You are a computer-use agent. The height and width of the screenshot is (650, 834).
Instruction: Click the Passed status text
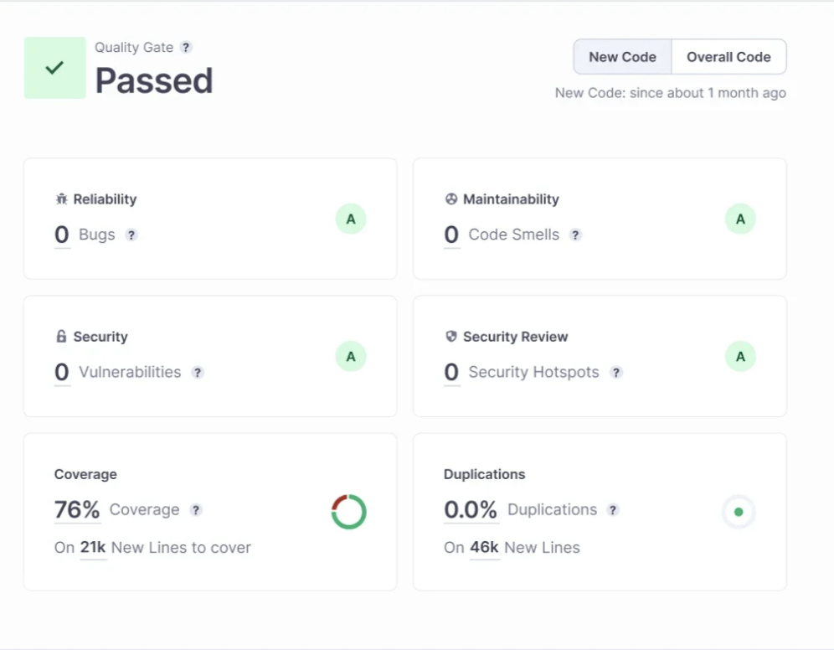[154, 81]
